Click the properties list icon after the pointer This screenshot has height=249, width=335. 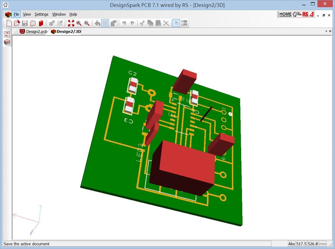pyautogui.click(x=184, y=23)
